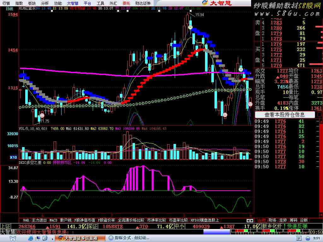Click the 新乡化纤 ticker text
Image resolution: width=323 pixels, height=242 pixels.
pos(272,227)
